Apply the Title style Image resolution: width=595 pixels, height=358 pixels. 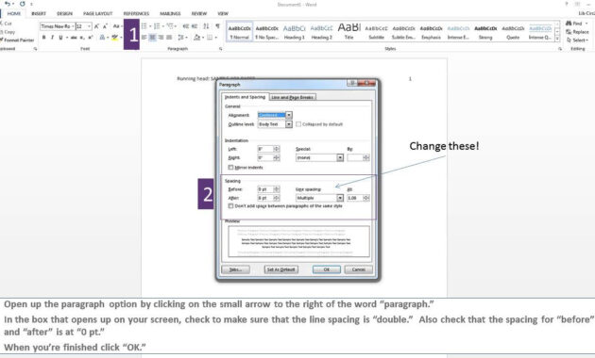click(x=349, y=31)
